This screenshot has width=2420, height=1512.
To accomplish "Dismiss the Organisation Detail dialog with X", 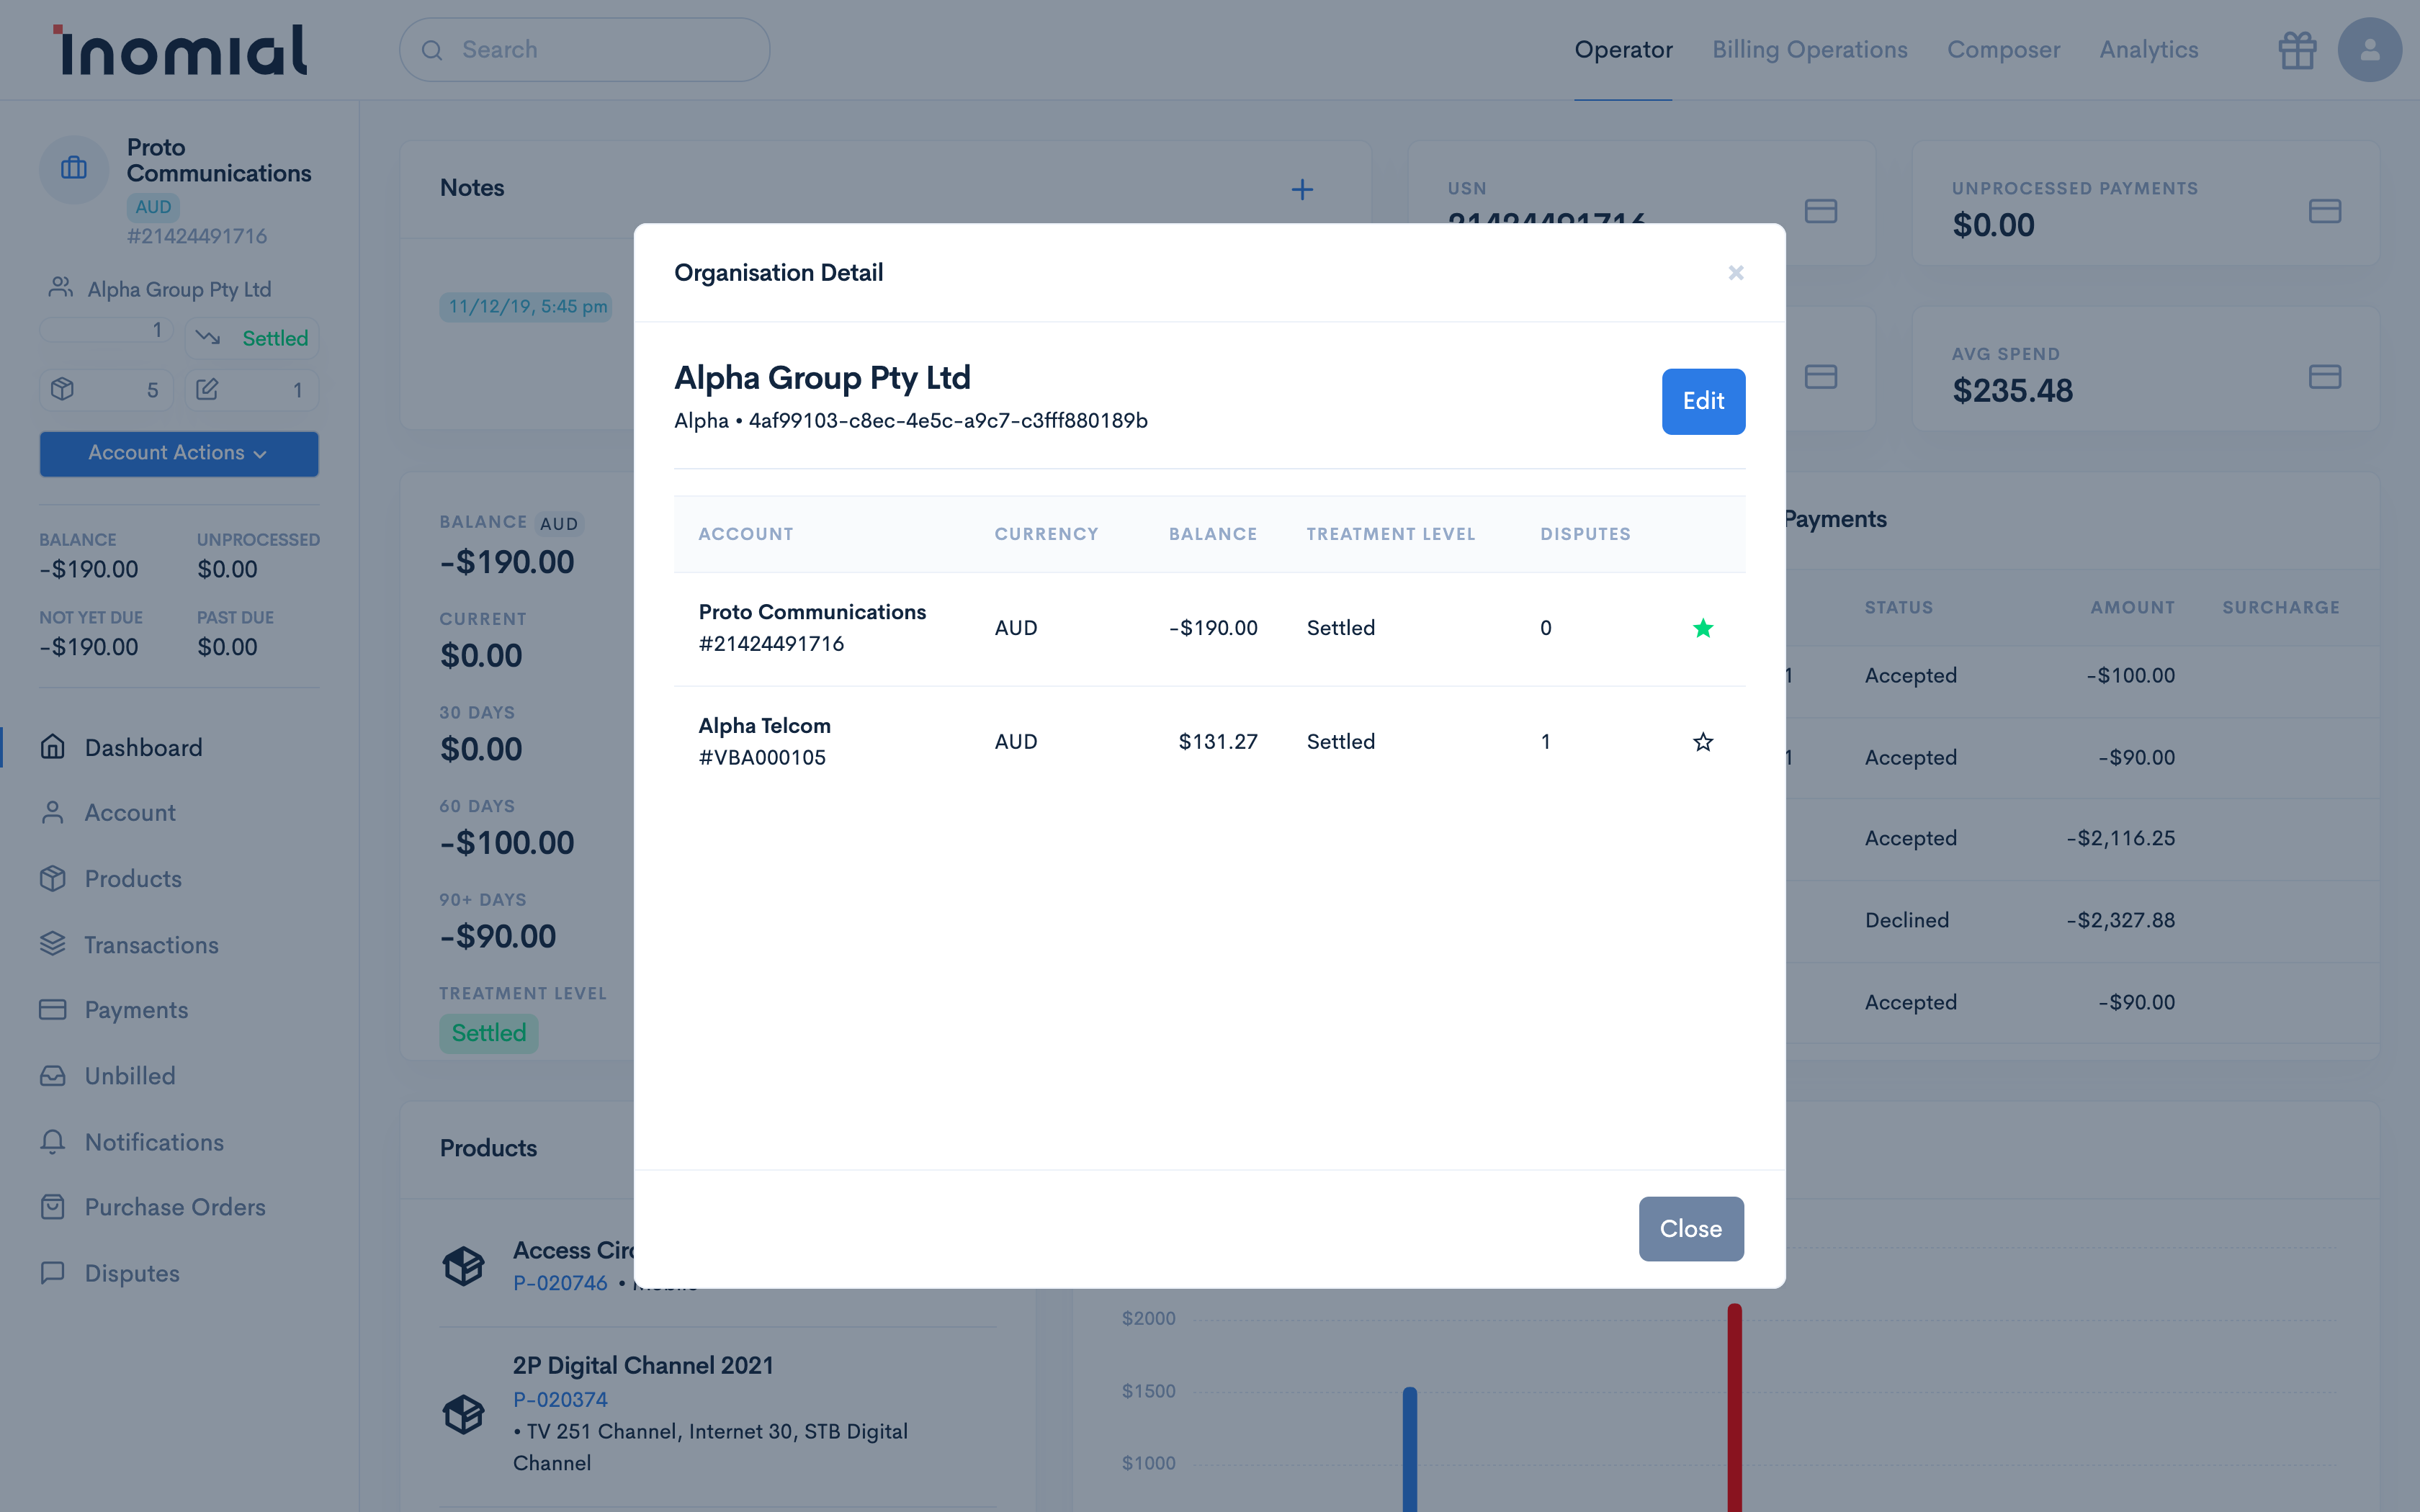I will tap(1736, 273).
